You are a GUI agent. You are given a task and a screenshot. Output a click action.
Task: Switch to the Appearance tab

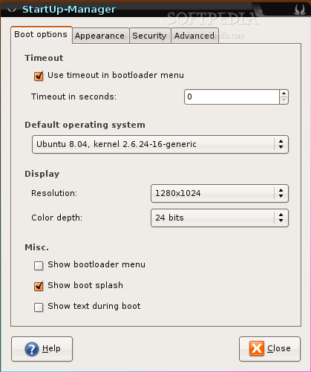tap(100, 36)
